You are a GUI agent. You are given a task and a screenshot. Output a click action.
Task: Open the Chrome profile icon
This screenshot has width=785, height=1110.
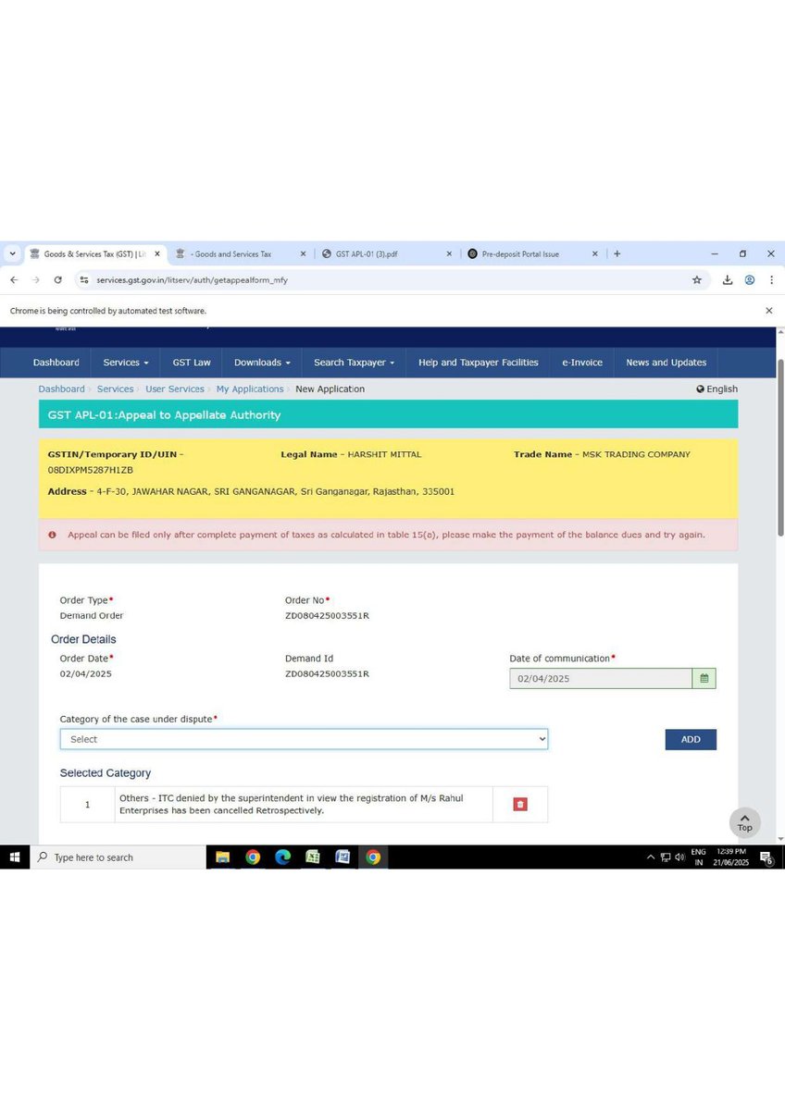tap(750, 279)
